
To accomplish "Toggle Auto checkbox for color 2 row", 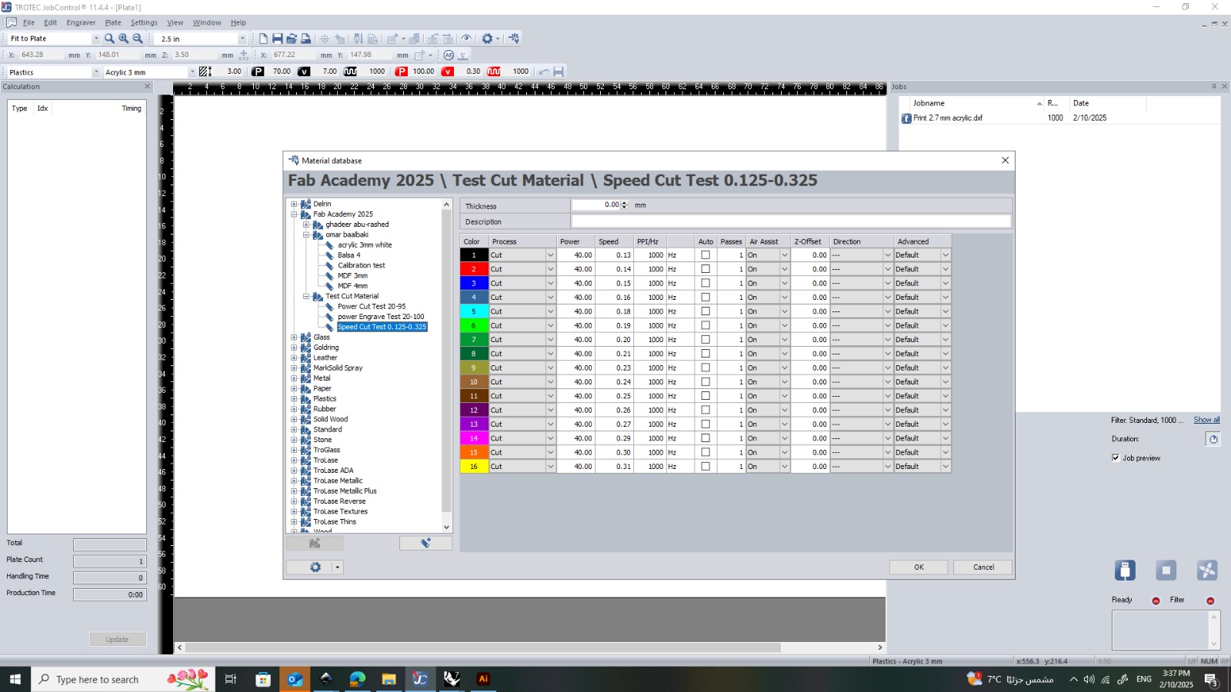I will pos(706,269).
